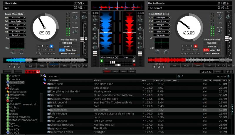Click the left deck pitch reset circle

(x=86, y=39)
